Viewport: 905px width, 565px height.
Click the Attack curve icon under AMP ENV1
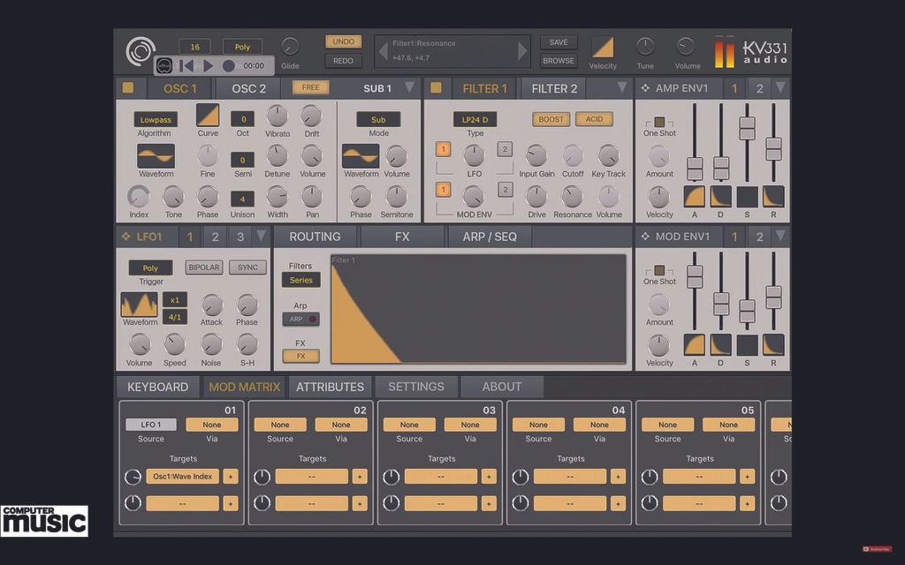695,198
